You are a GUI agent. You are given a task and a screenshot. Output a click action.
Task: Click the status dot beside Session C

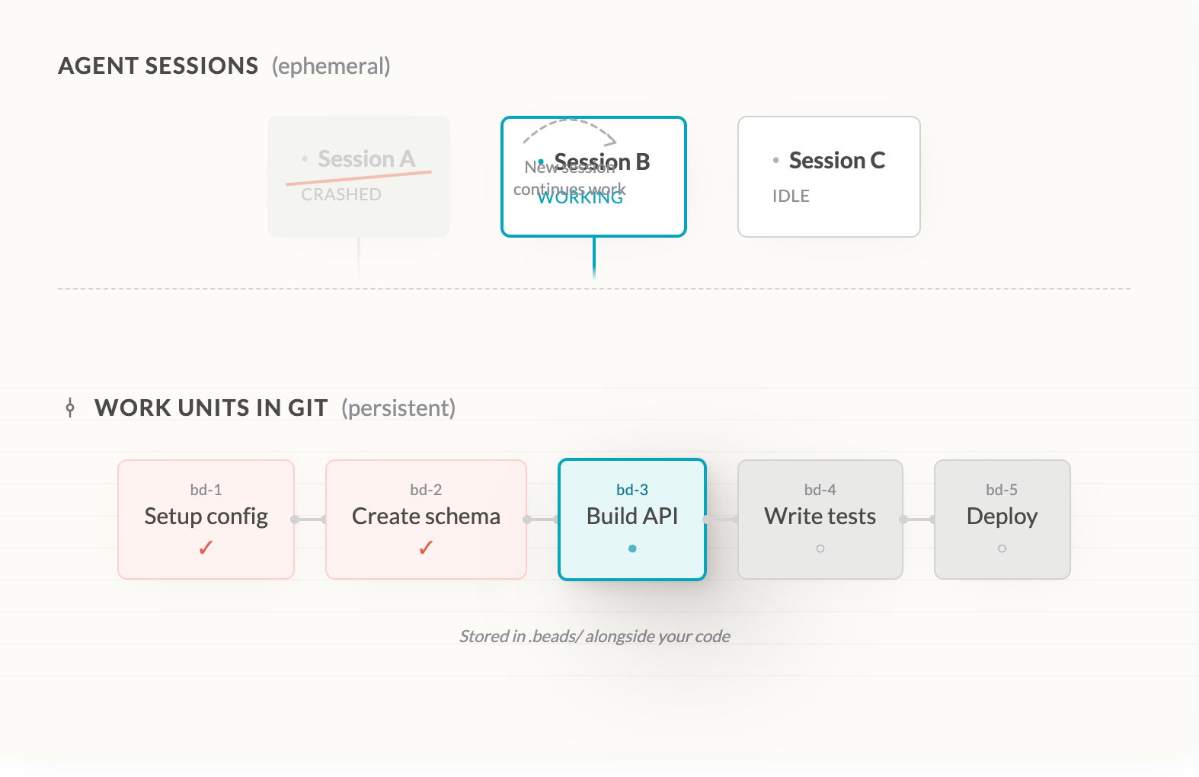tap(775, 160)
